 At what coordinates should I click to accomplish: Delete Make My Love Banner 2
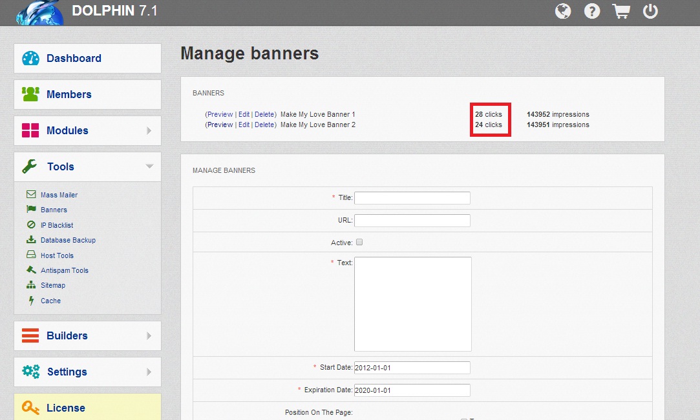264,125
